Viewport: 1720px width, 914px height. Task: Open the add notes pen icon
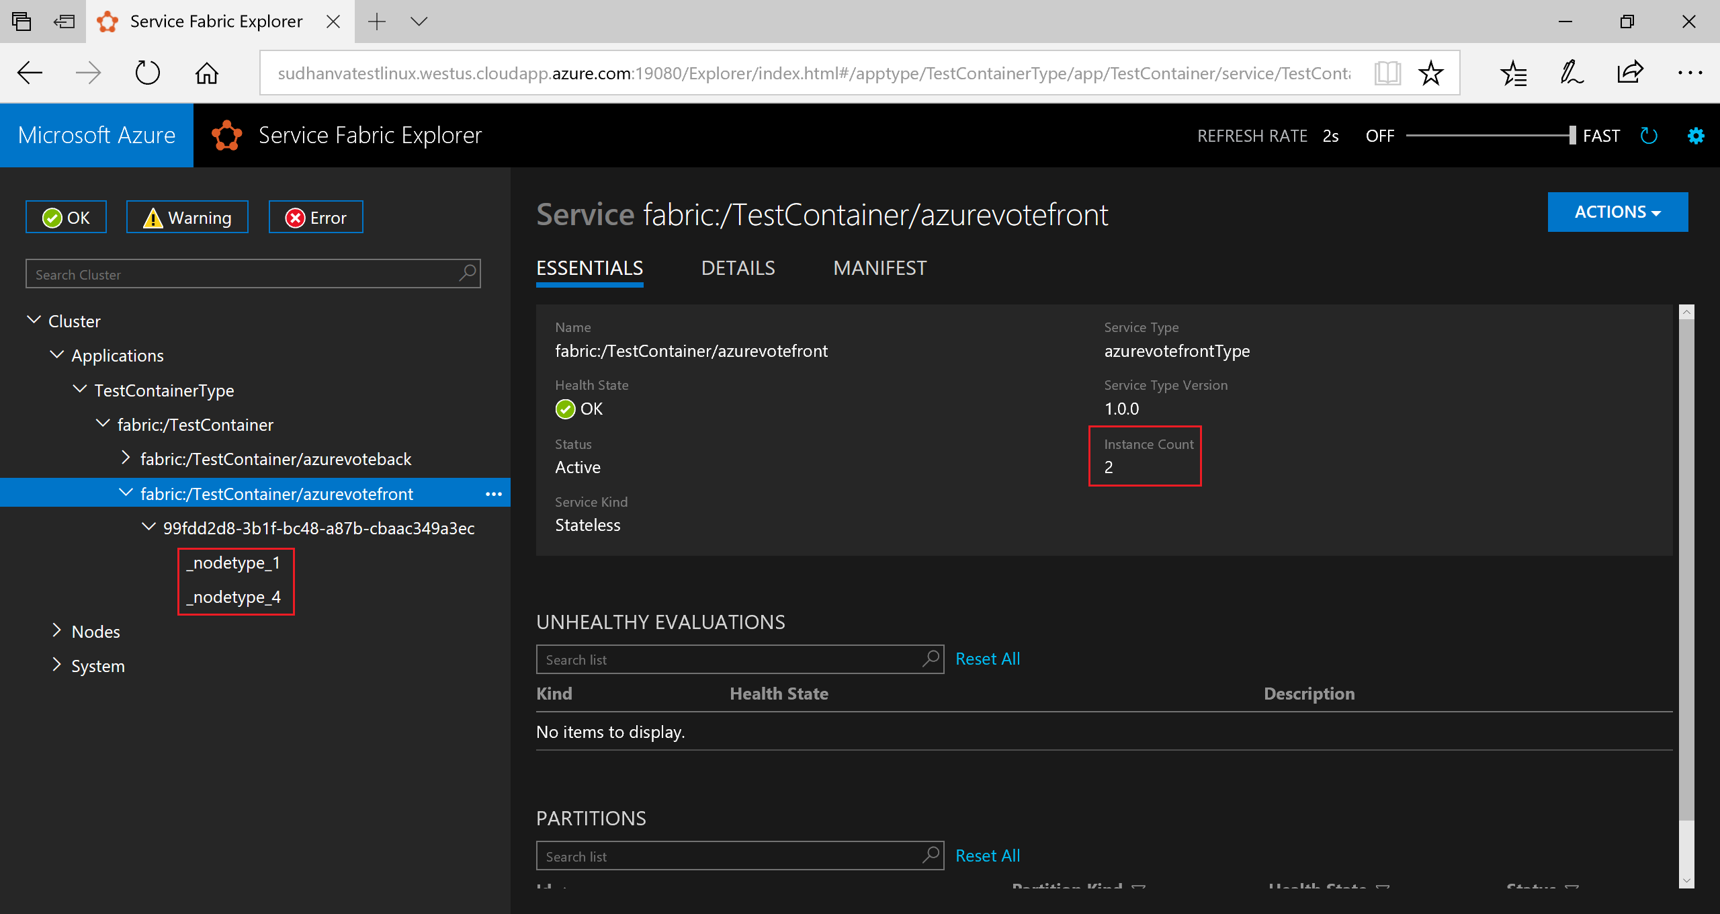[1572, 73]
